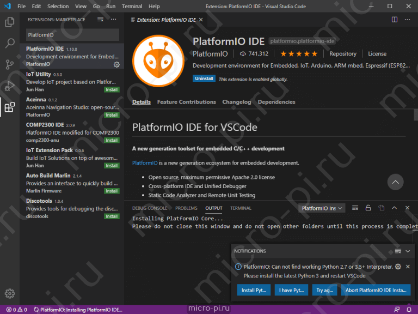Open the Edit menu
This screenshot has height=314, width=418.
(x=36, y=6)
